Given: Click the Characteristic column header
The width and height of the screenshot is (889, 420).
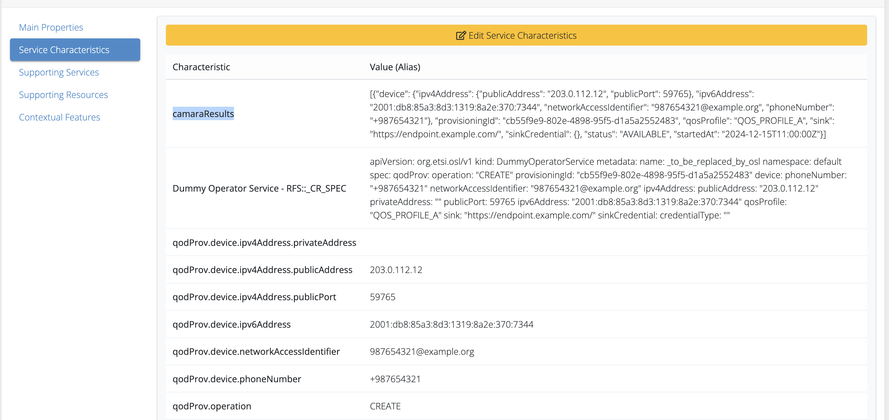Looking at the screenshot, I should coord(201,67).
